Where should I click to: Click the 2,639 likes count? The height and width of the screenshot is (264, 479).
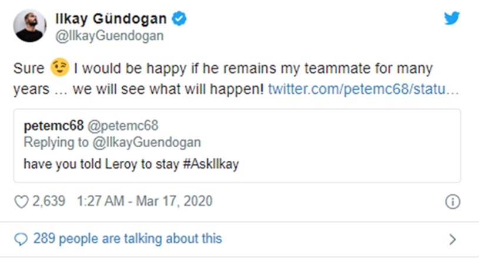(48, 202)
